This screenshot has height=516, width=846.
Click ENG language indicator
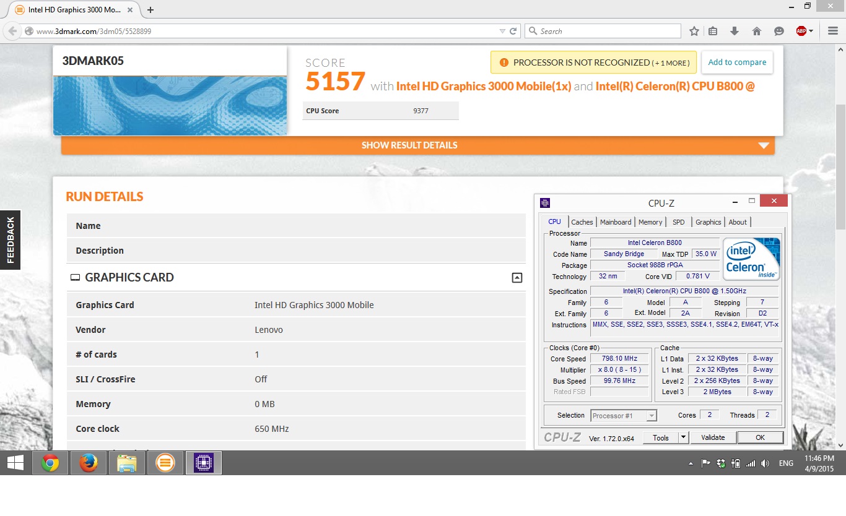[x=786, y=463]
